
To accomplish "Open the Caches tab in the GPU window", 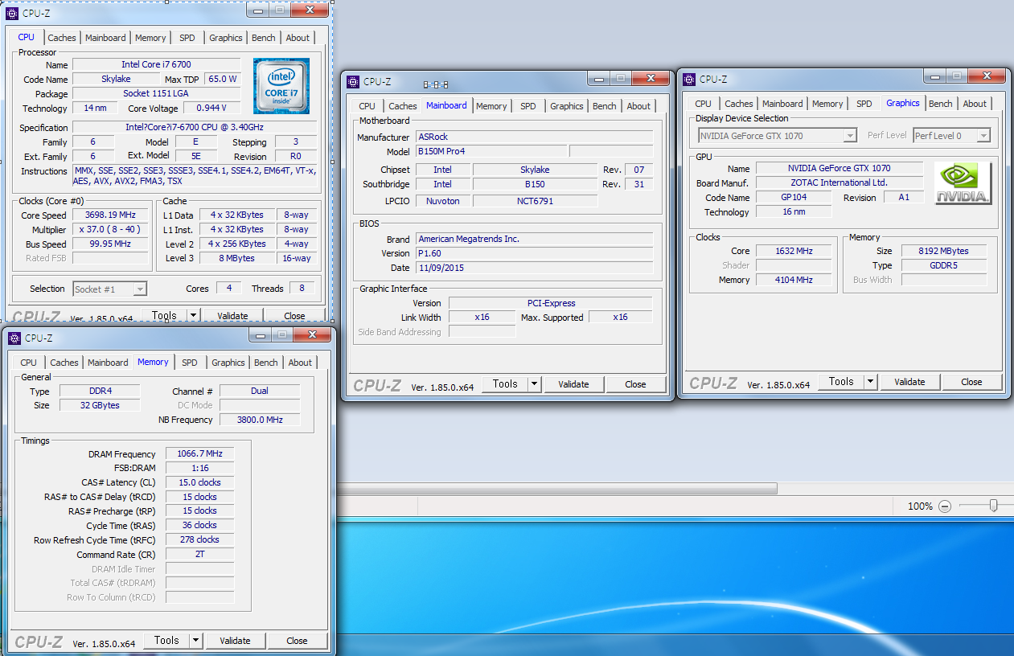I will point(738,104).
